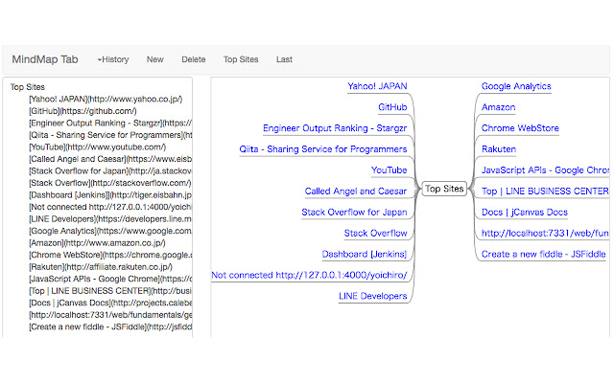This screenshot has height=383, width=614.
Task: Open JavaScript APIs - Google Chrome node link
Action: click(545, 170)
